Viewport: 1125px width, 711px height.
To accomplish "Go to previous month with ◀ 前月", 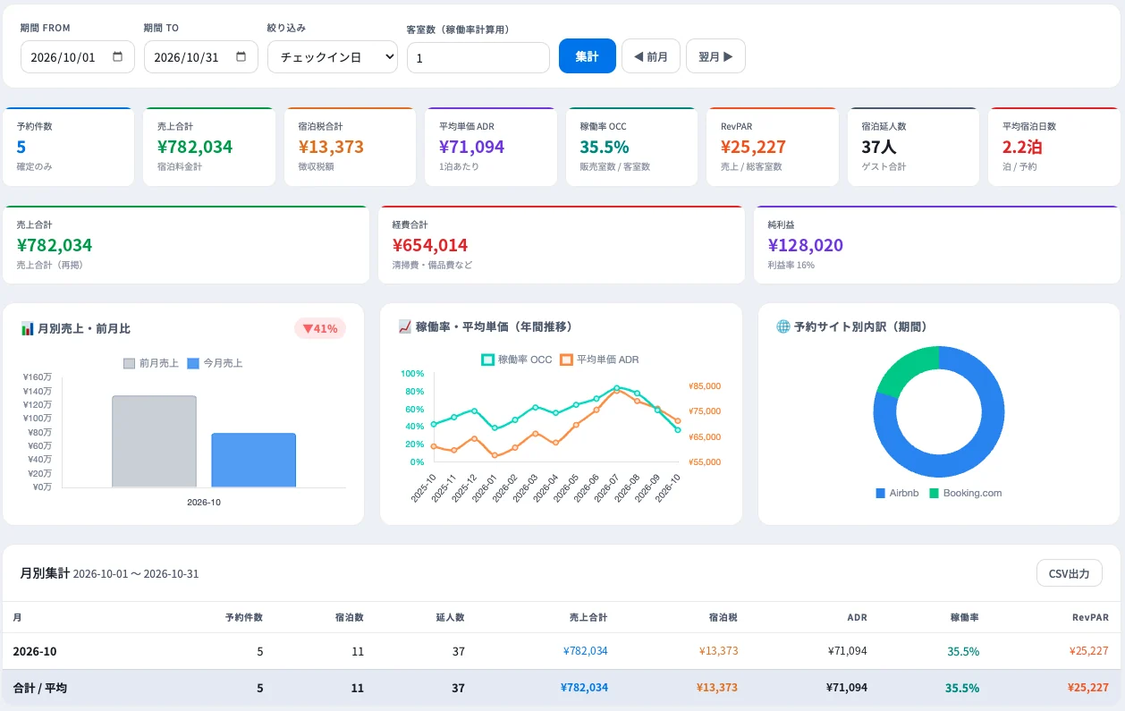I will (651, 55).
